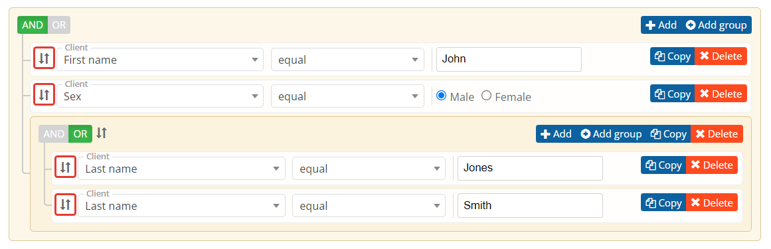This screenshot has height=249, width=771.
Task: Open the Last name dropdown for Smith rule
Action: click(181, 206)
